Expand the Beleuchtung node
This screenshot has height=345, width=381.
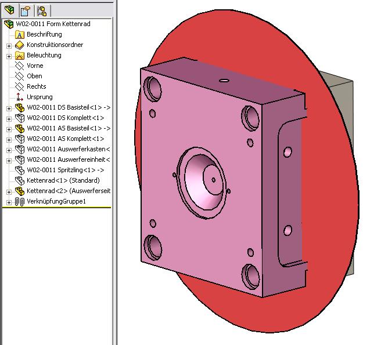point(9,56)
